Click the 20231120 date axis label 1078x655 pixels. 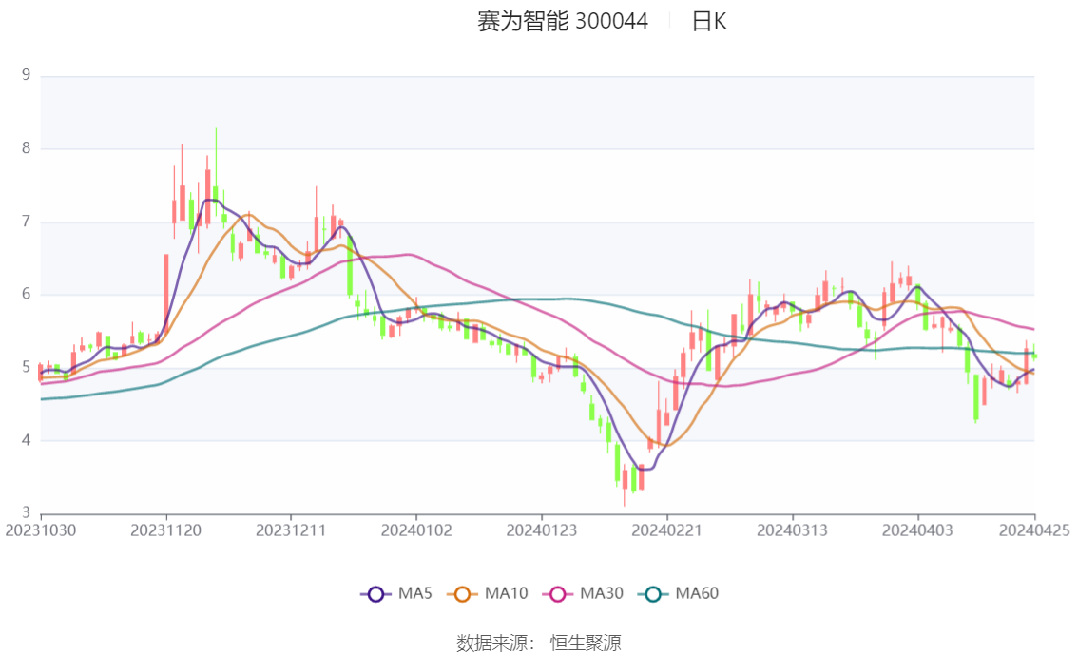[x=165, y=530]
